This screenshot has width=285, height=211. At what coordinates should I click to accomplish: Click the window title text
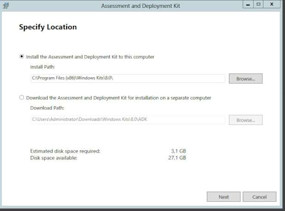tap(140, 6)
